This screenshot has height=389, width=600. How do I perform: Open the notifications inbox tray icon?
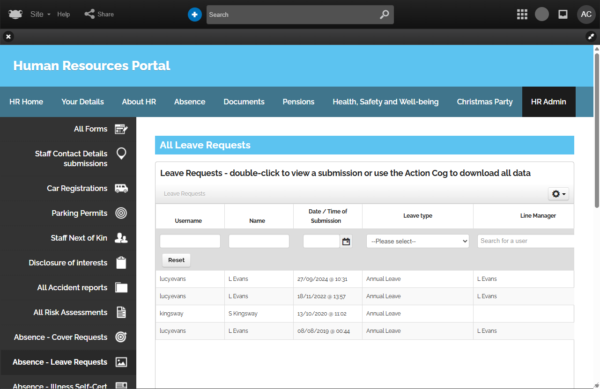click(563, 15)
